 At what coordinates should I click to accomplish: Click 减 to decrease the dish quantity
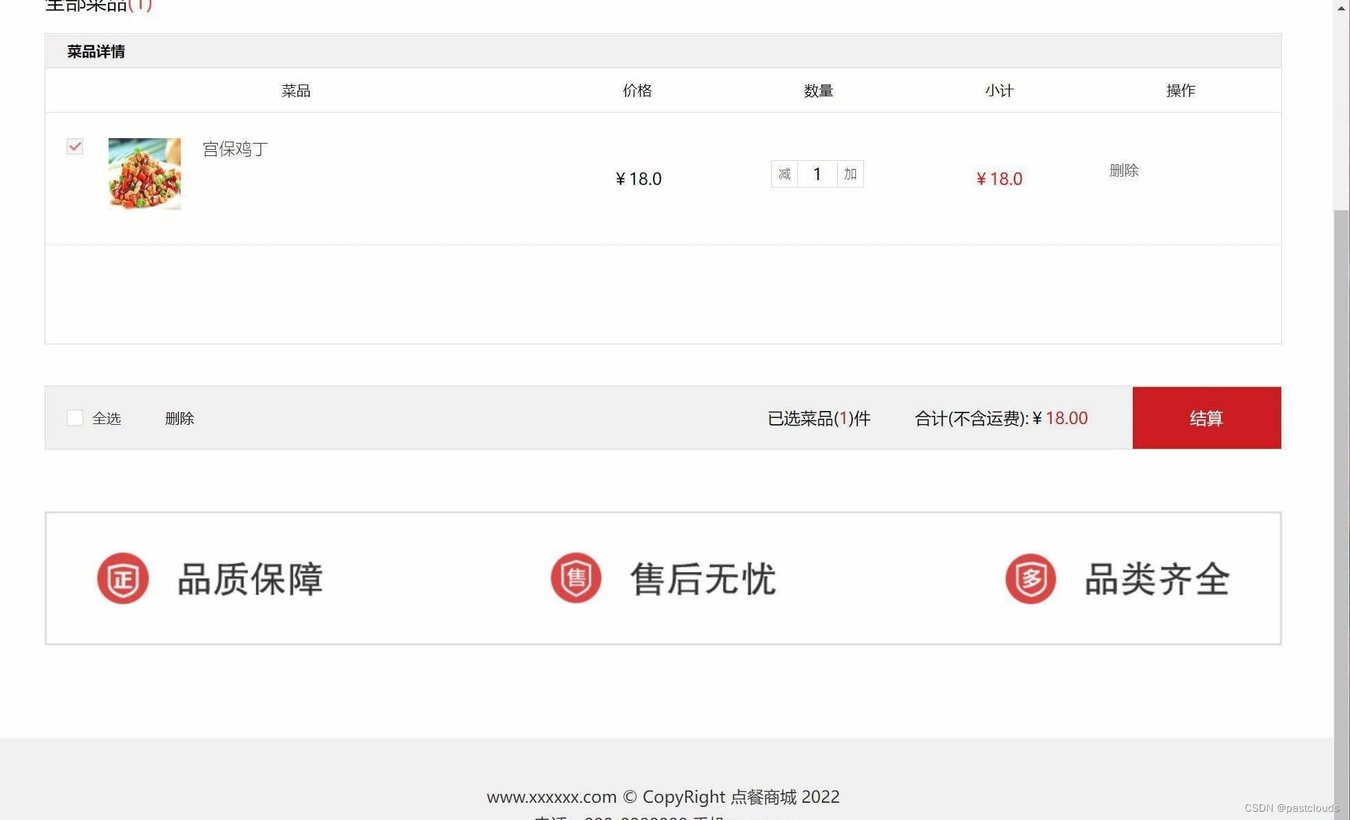point(783,174)
